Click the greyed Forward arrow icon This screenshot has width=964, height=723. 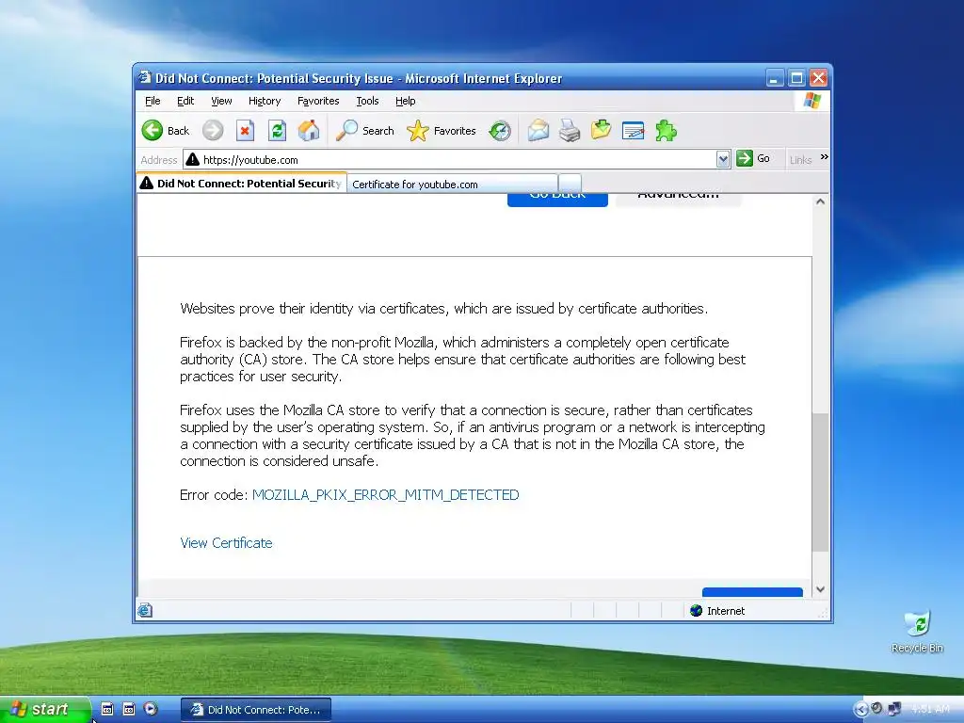pos(213,130)
